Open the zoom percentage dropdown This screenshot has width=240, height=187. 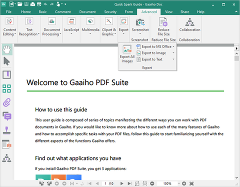[179, 183]
